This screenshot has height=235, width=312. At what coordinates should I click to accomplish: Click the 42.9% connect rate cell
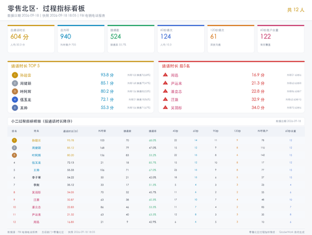[x=152, y=222]
